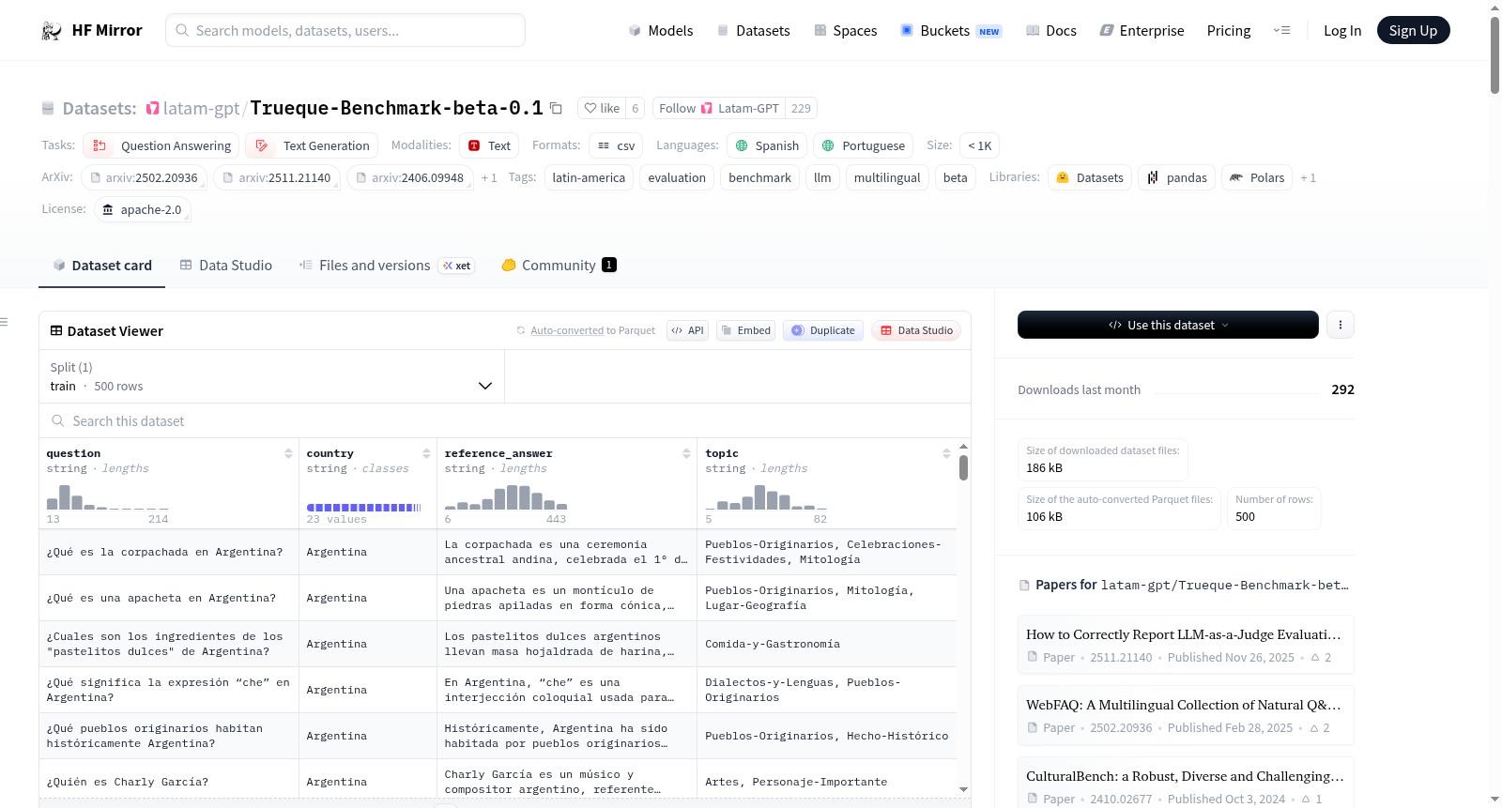
Task: Expand additional arXiv tags +1
Action: [x=489, y=178]
